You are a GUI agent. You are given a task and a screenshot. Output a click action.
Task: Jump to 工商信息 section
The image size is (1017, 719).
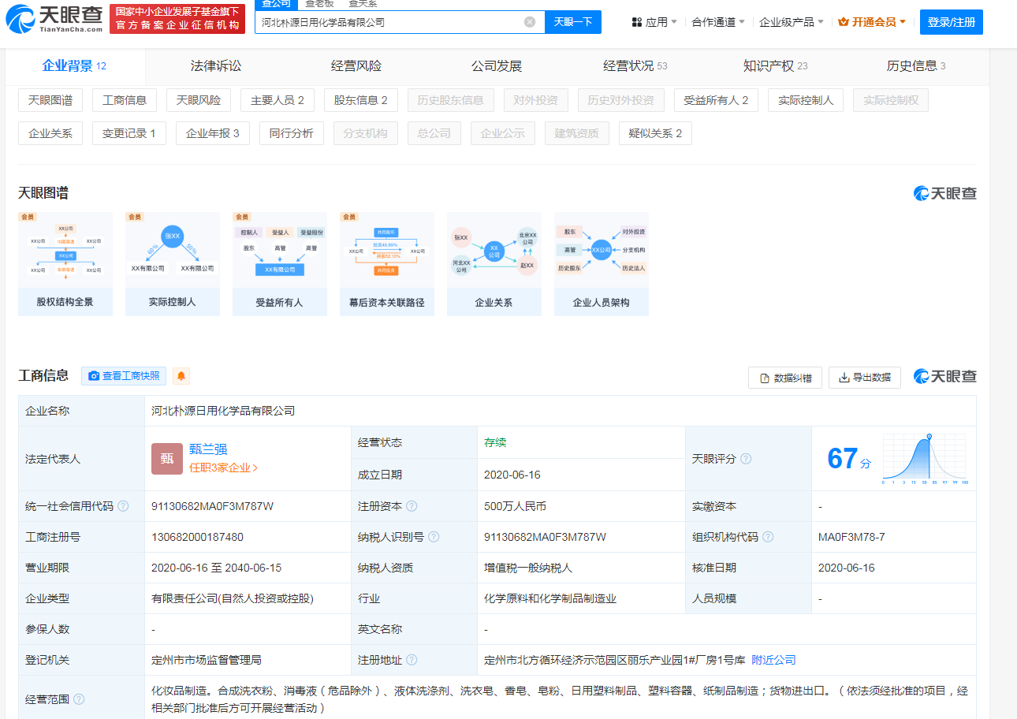[x=125, y=100]
